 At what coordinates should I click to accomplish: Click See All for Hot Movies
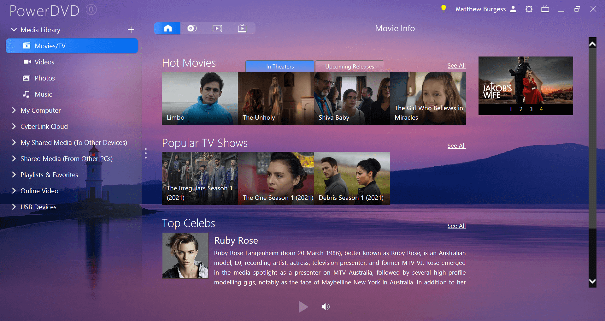(456, 65)
